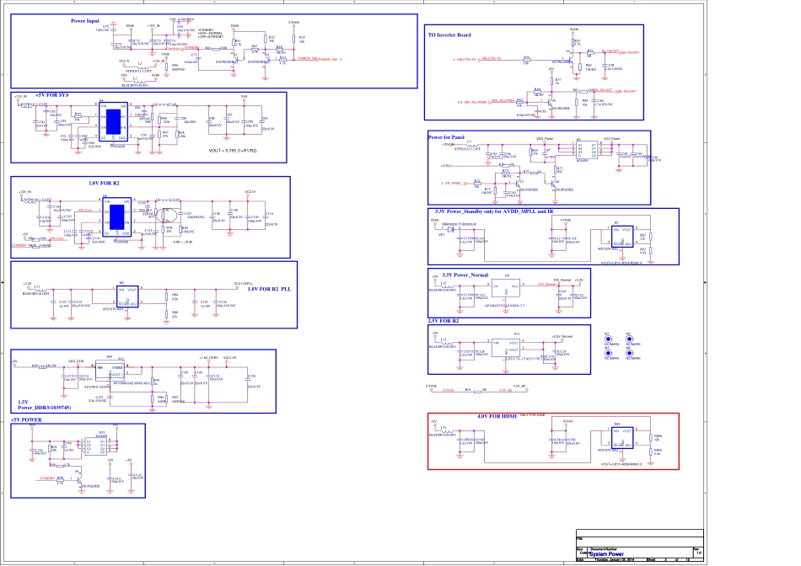Click the '4.0V FOR HDMI' title text
Image resolution: width=801 pixels, height=566 pixels.
pos(497,417)
